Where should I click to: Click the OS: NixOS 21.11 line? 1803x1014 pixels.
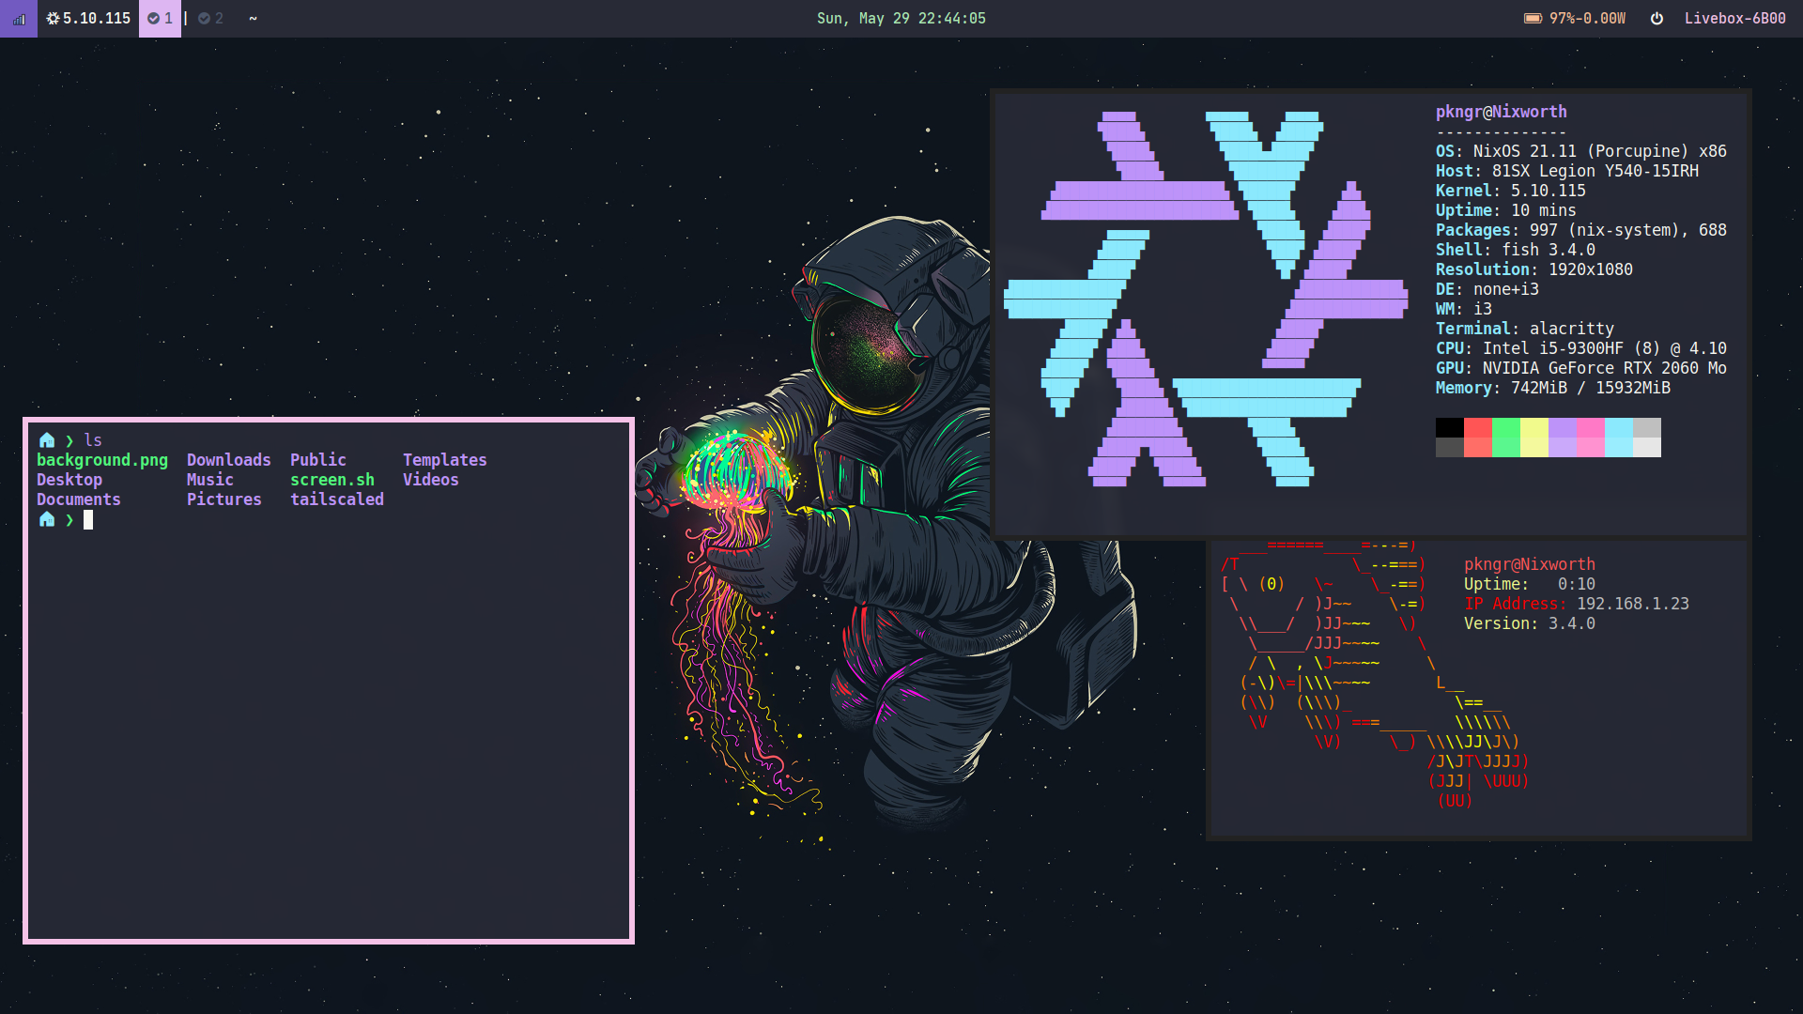(1580, 151)
